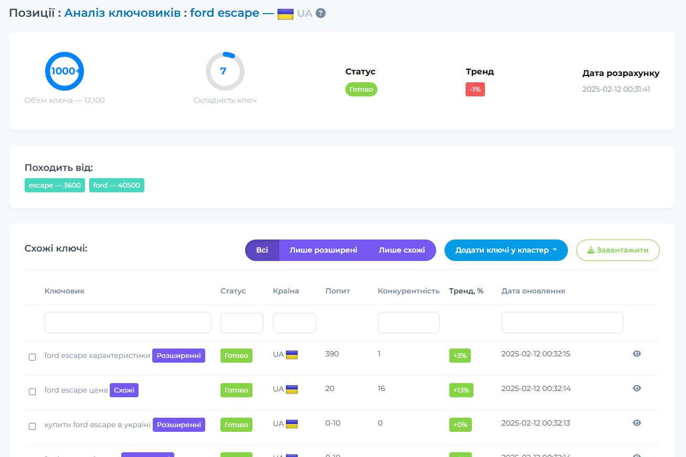Viewport: 686px width, 457px height.
Task: Click the keyword difficulty gauge showing 7
Action: tap(225, 71)
